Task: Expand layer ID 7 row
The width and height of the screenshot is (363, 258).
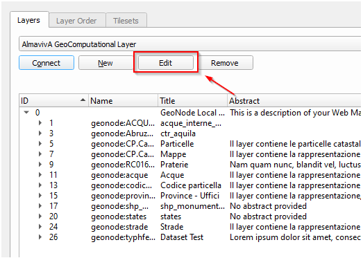Action: [x=40, y=154]
